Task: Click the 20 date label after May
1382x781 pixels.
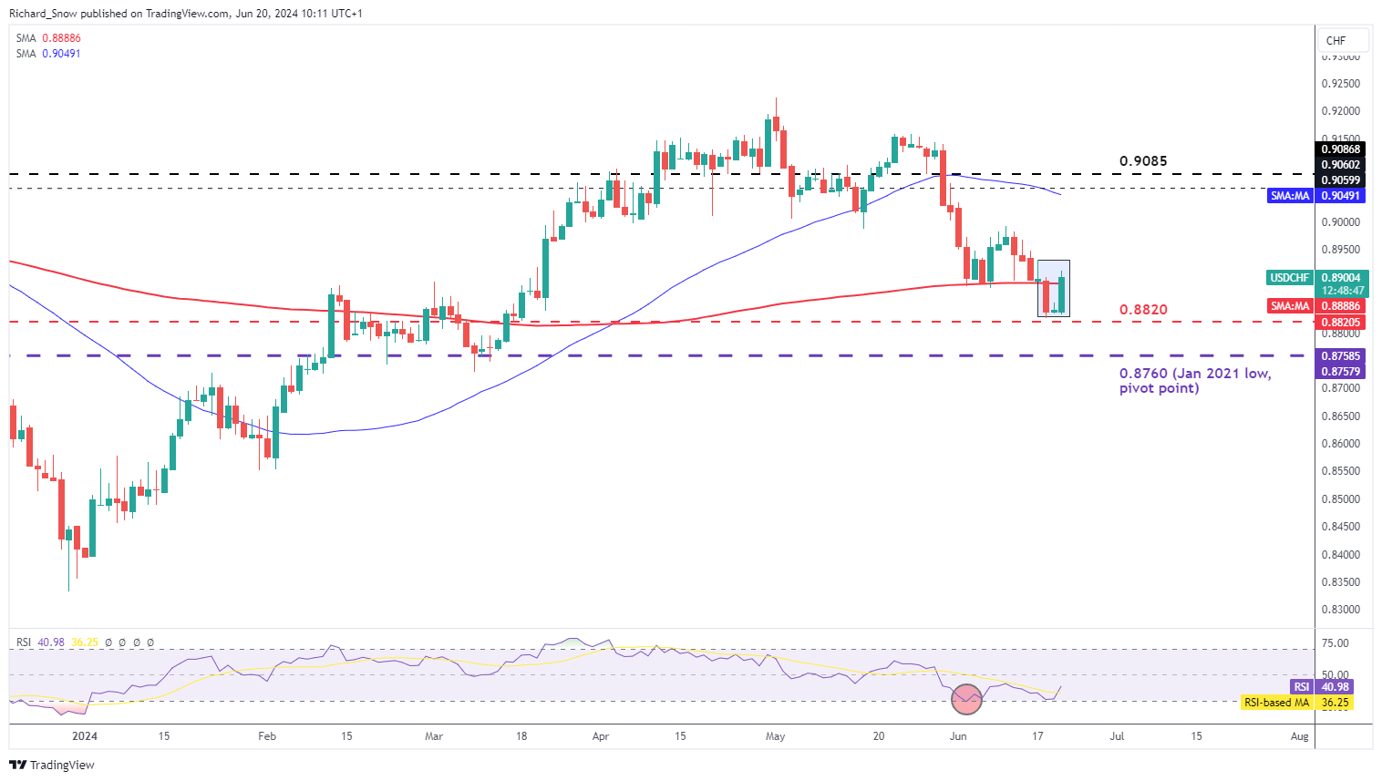Action: tap(879, 736)
